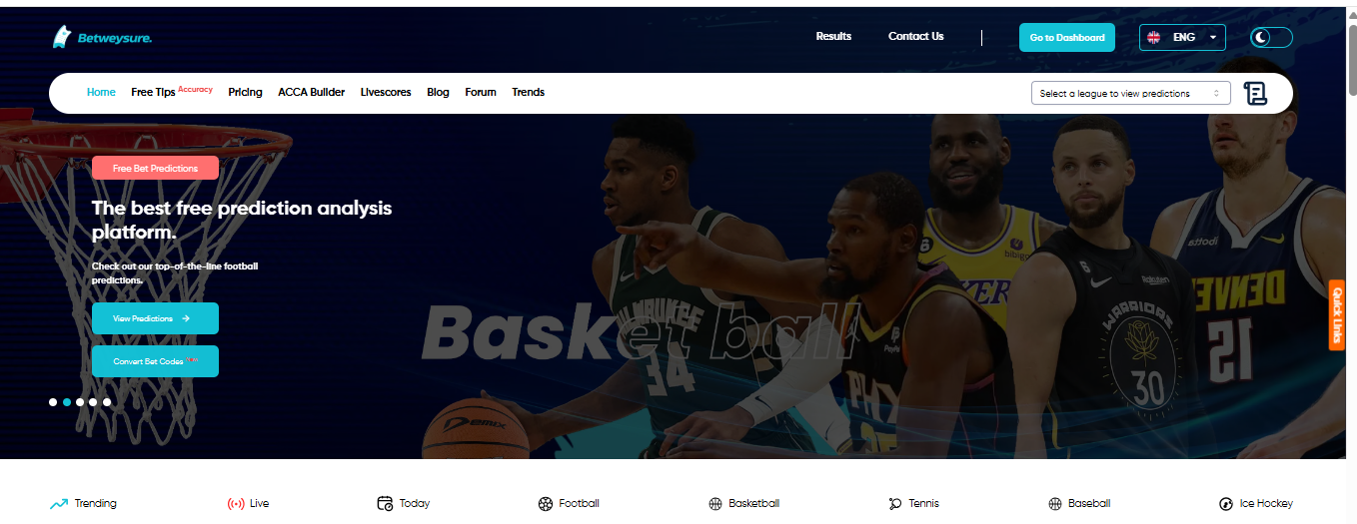Screen dimensions: 1357x524
Task: Click the Contact Us link
Action: 915,36
